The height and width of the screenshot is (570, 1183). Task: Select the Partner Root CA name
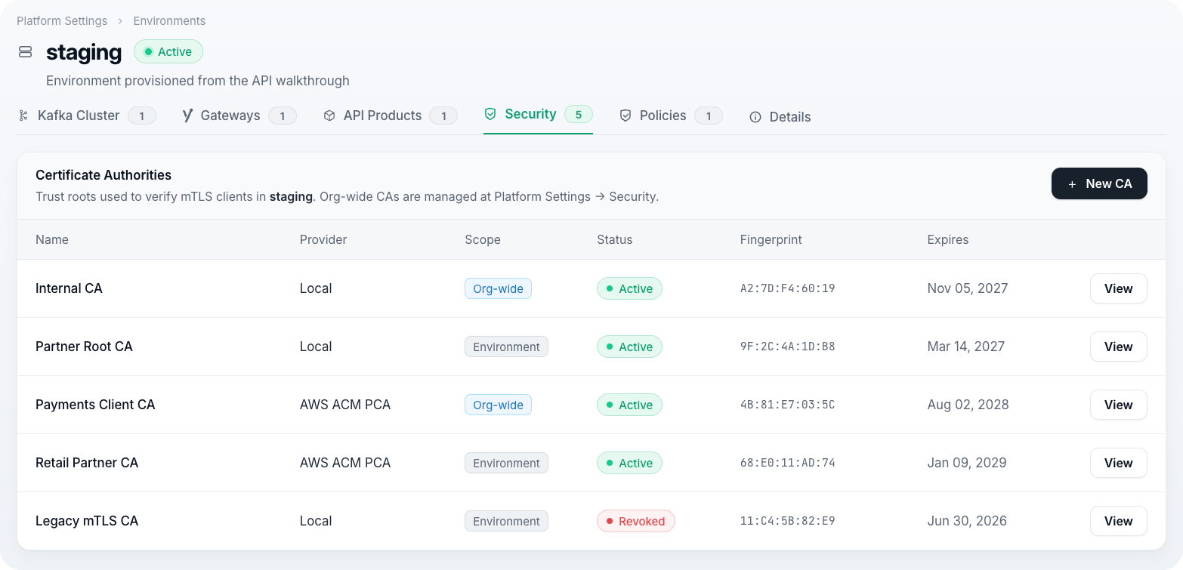(x=84, y=347)
